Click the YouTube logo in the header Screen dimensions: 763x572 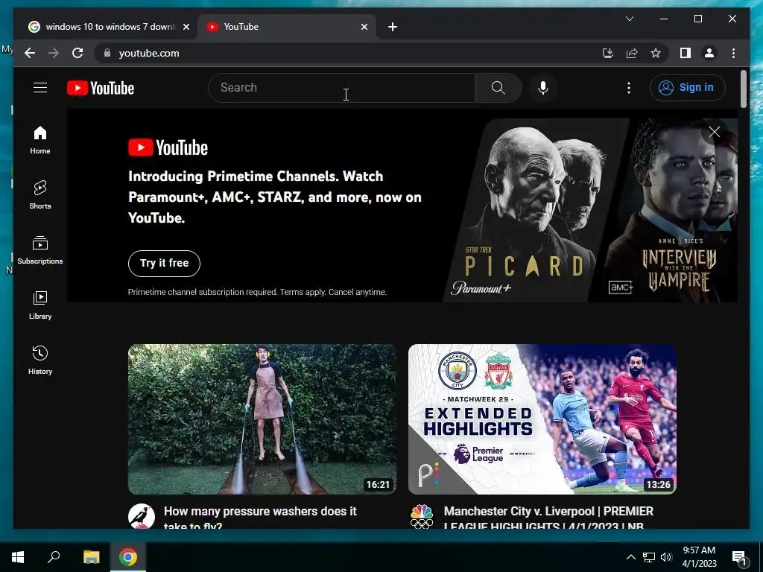101,88
